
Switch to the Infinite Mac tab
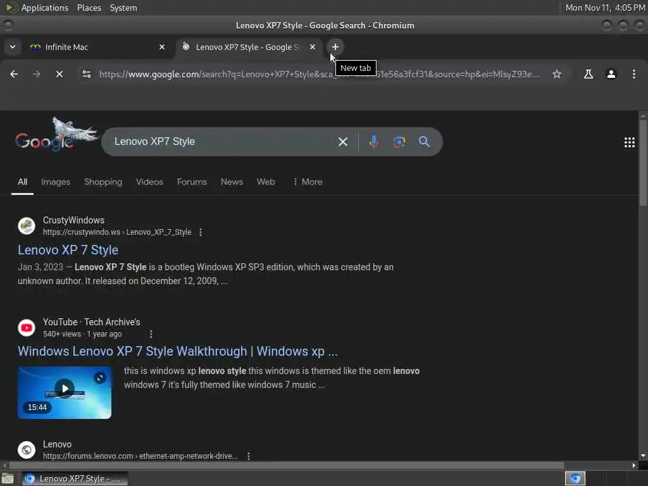coord(97,47)
